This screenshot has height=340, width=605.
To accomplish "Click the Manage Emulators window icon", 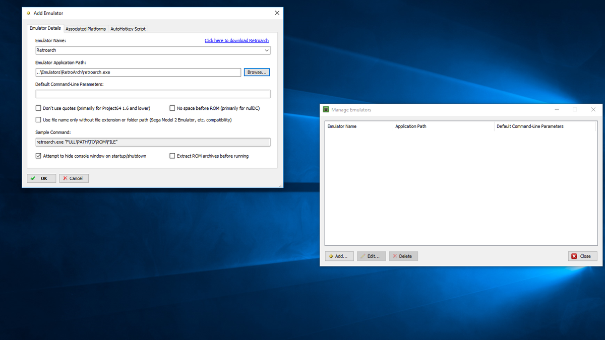I will pyautogui.click(x=326, y=109).
